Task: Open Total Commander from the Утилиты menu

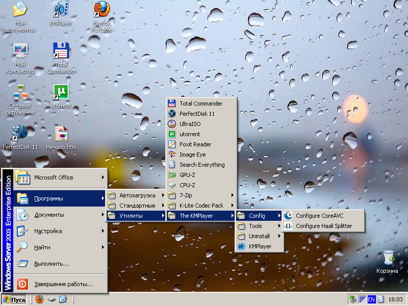Action: point(201,104)
